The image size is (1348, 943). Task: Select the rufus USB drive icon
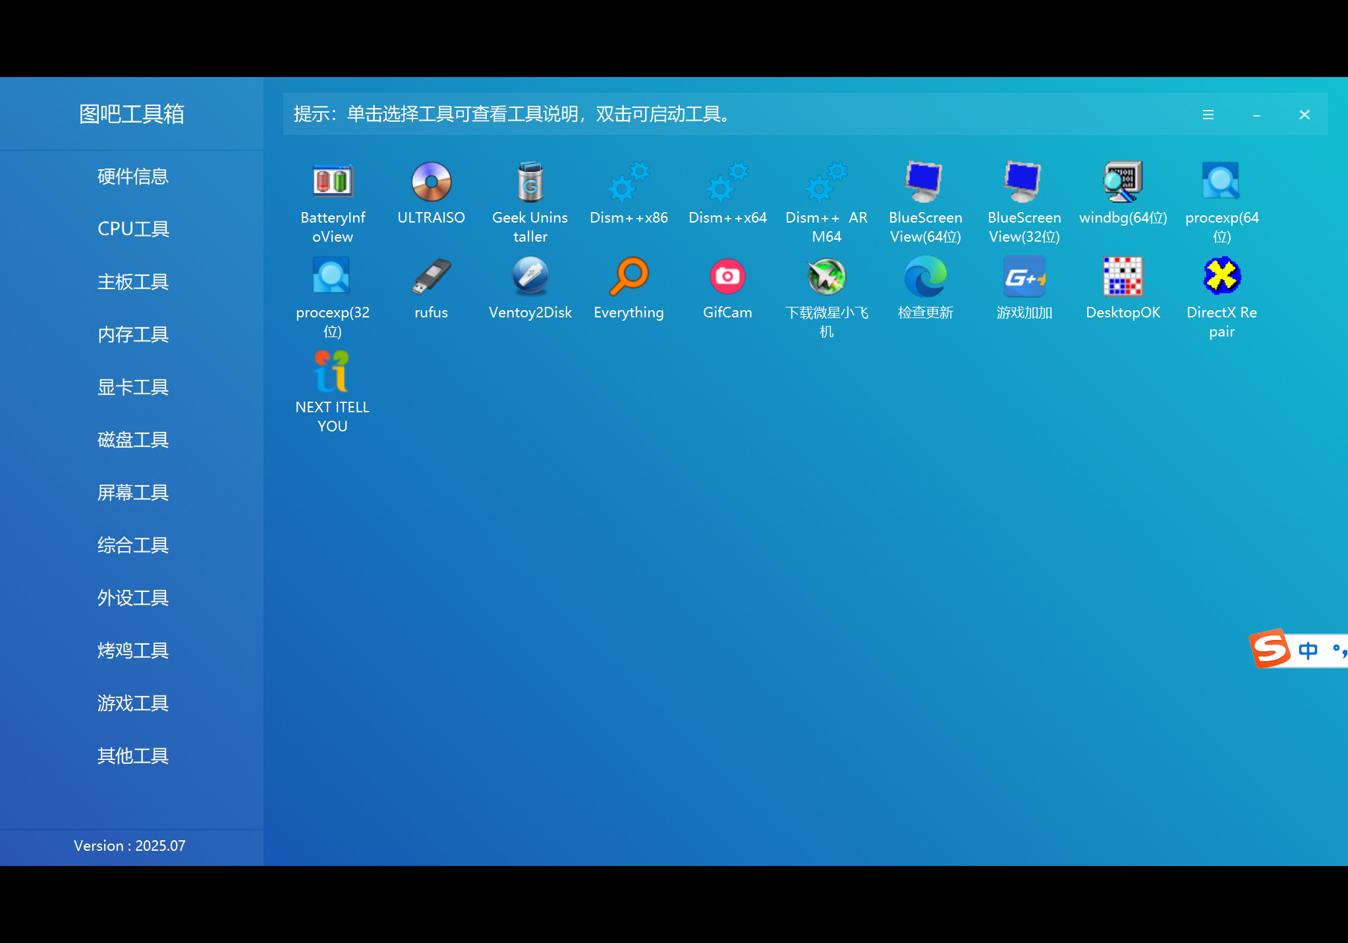[x=432, y=277]
